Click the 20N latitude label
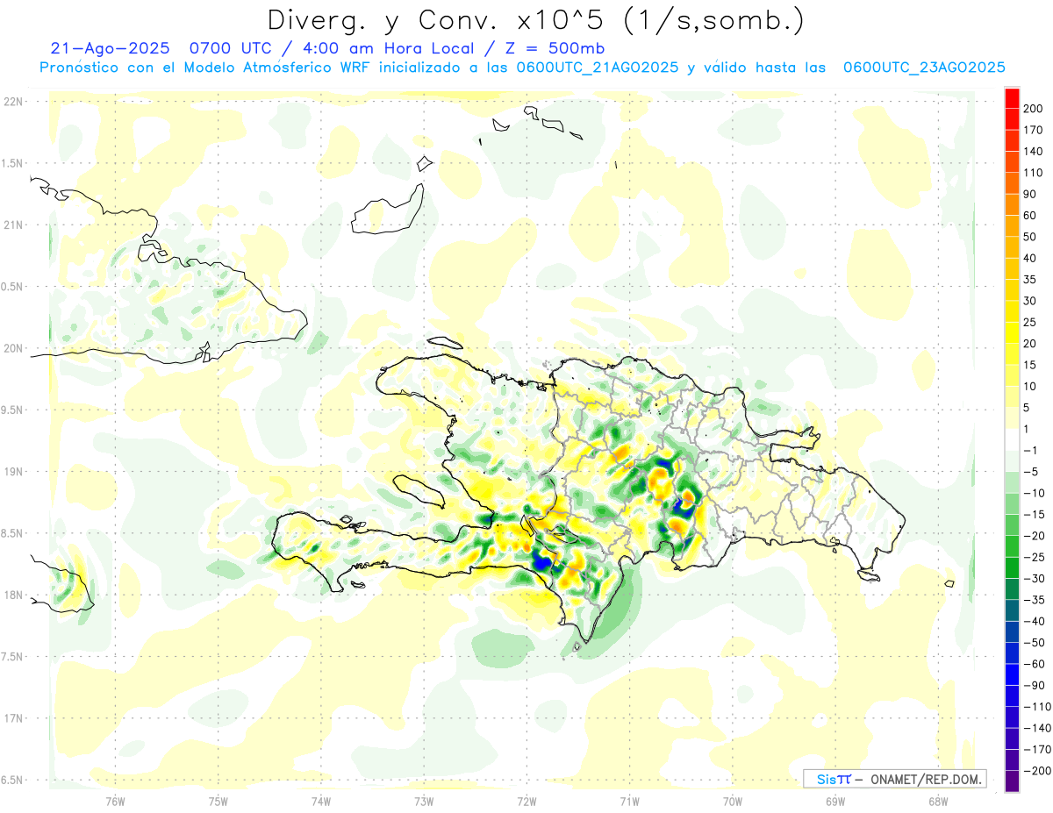This screenshot has width=1053, height=813. pyautogui.click(x=12, y=348)
